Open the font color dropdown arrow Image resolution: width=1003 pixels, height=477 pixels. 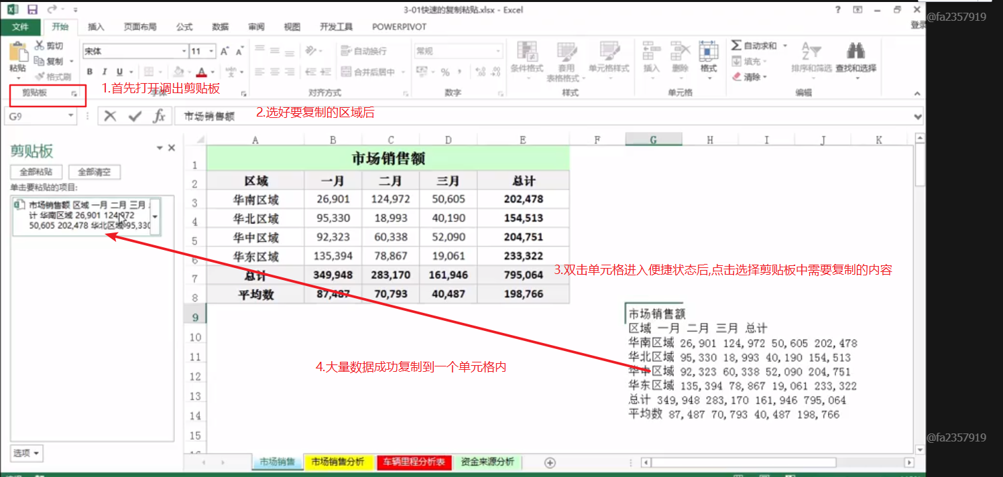point(213,72)
